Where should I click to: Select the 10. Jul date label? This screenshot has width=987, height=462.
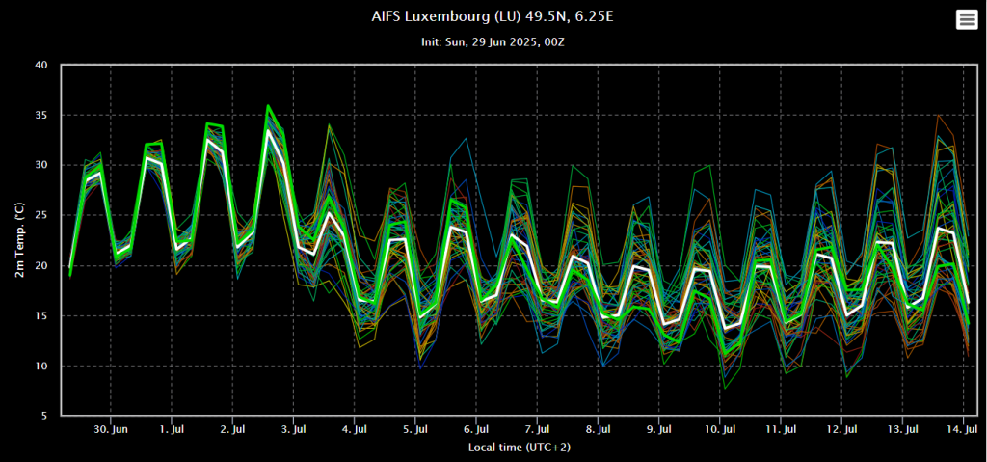(x=720, y=428)
